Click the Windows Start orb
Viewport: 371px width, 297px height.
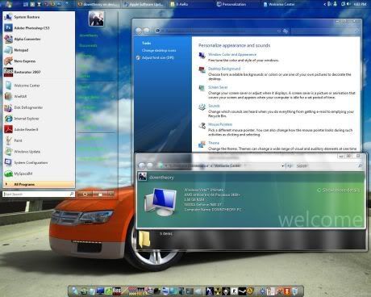click(8, 4)
